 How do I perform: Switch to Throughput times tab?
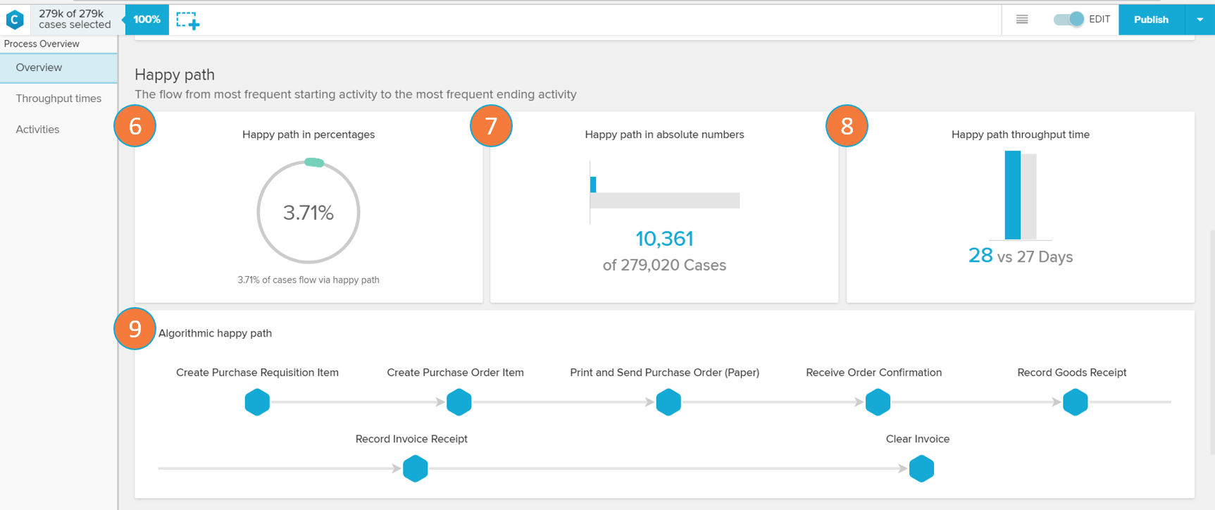click(58, 99)
